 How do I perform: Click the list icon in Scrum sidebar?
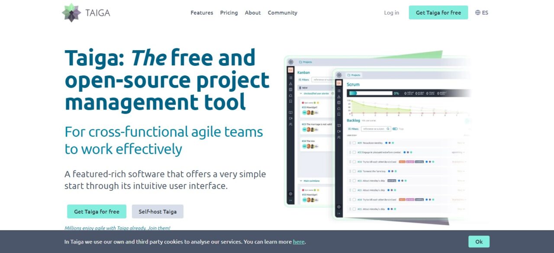[x=339, y=91]
